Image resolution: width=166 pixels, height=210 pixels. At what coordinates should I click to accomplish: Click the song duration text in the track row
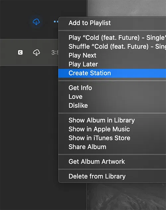[x=55, y=53]
